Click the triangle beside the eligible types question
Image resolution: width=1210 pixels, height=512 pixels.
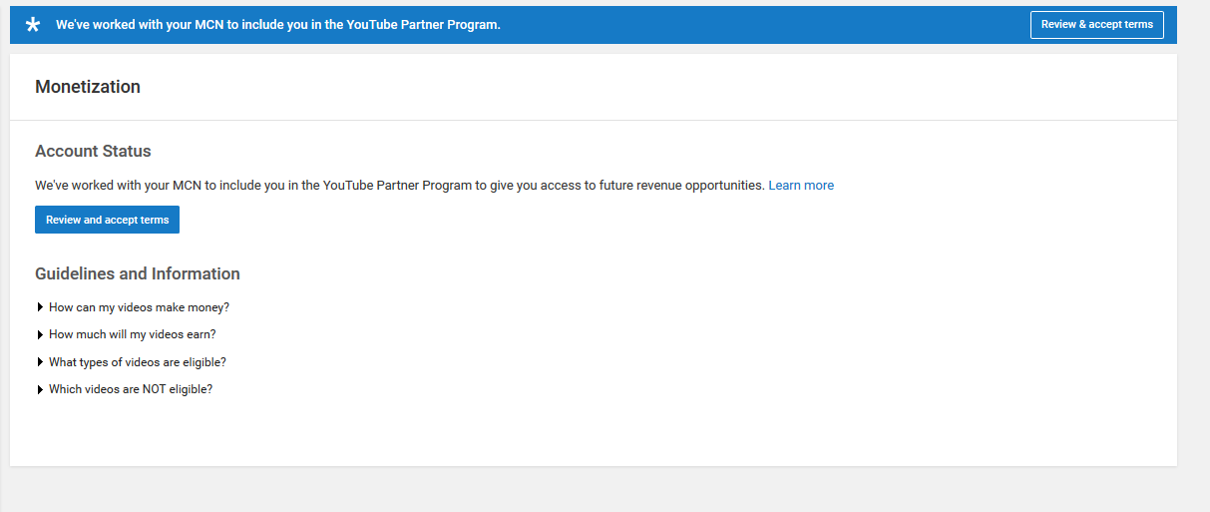[40, 362]
